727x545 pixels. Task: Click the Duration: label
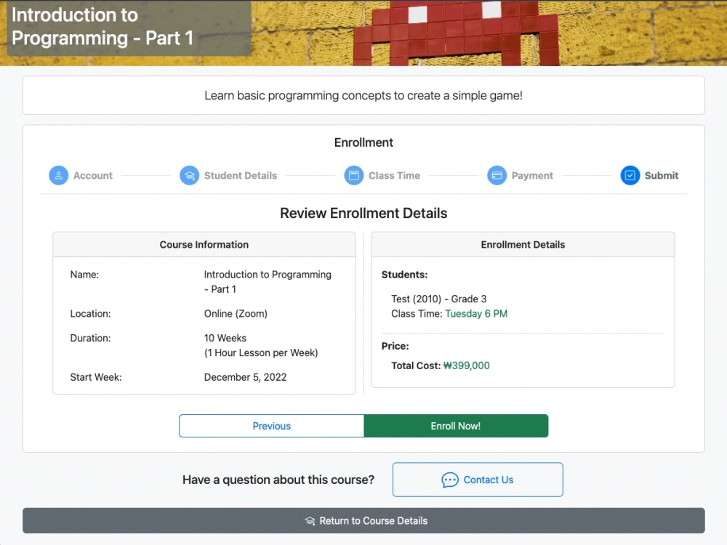pos(90,339)
